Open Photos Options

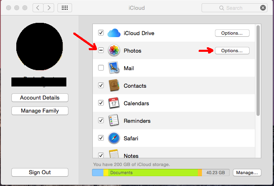click(x=232, y=51)
